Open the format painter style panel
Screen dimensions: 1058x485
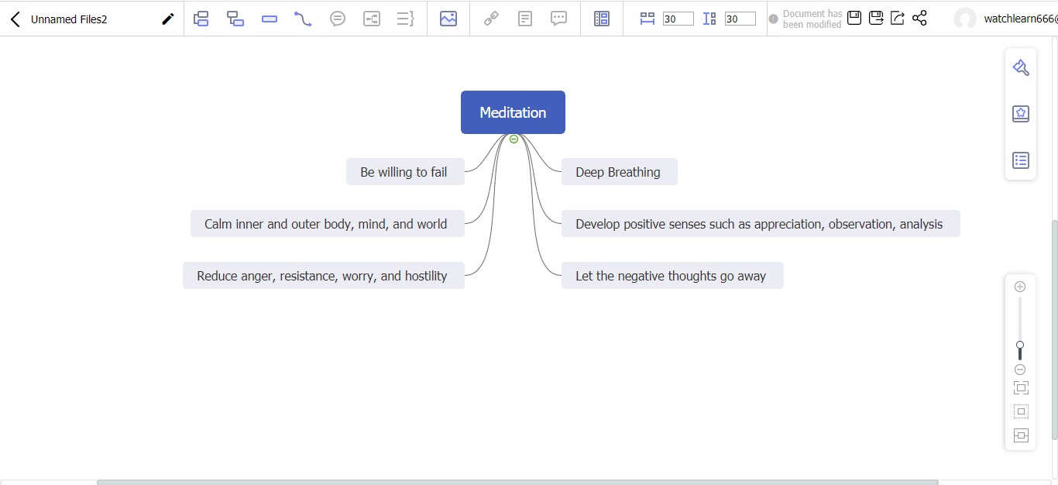[x=1020, y=68]
